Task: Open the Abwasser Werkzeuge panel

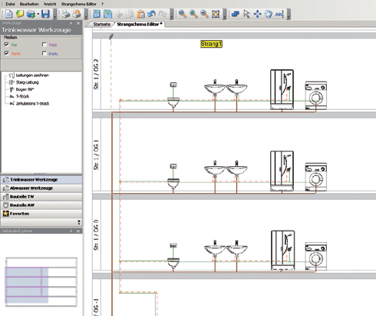Action: click(x=41, y=188)
